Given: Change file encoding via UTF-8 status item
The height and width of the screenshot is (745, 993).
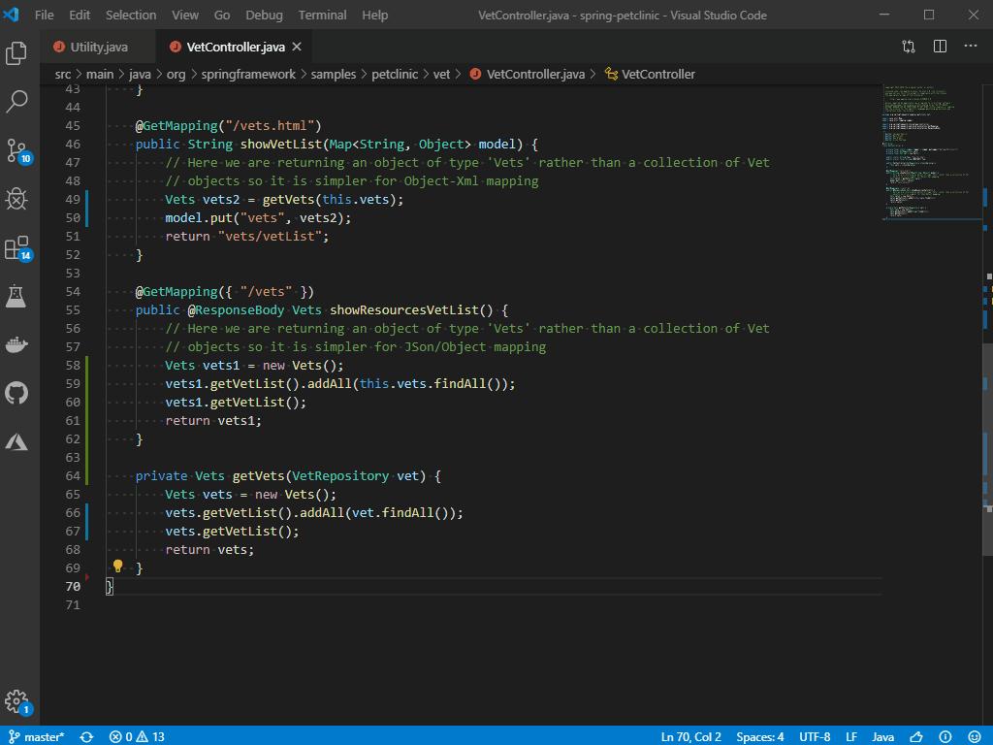Looking at the screenshot, I should 815,736.
